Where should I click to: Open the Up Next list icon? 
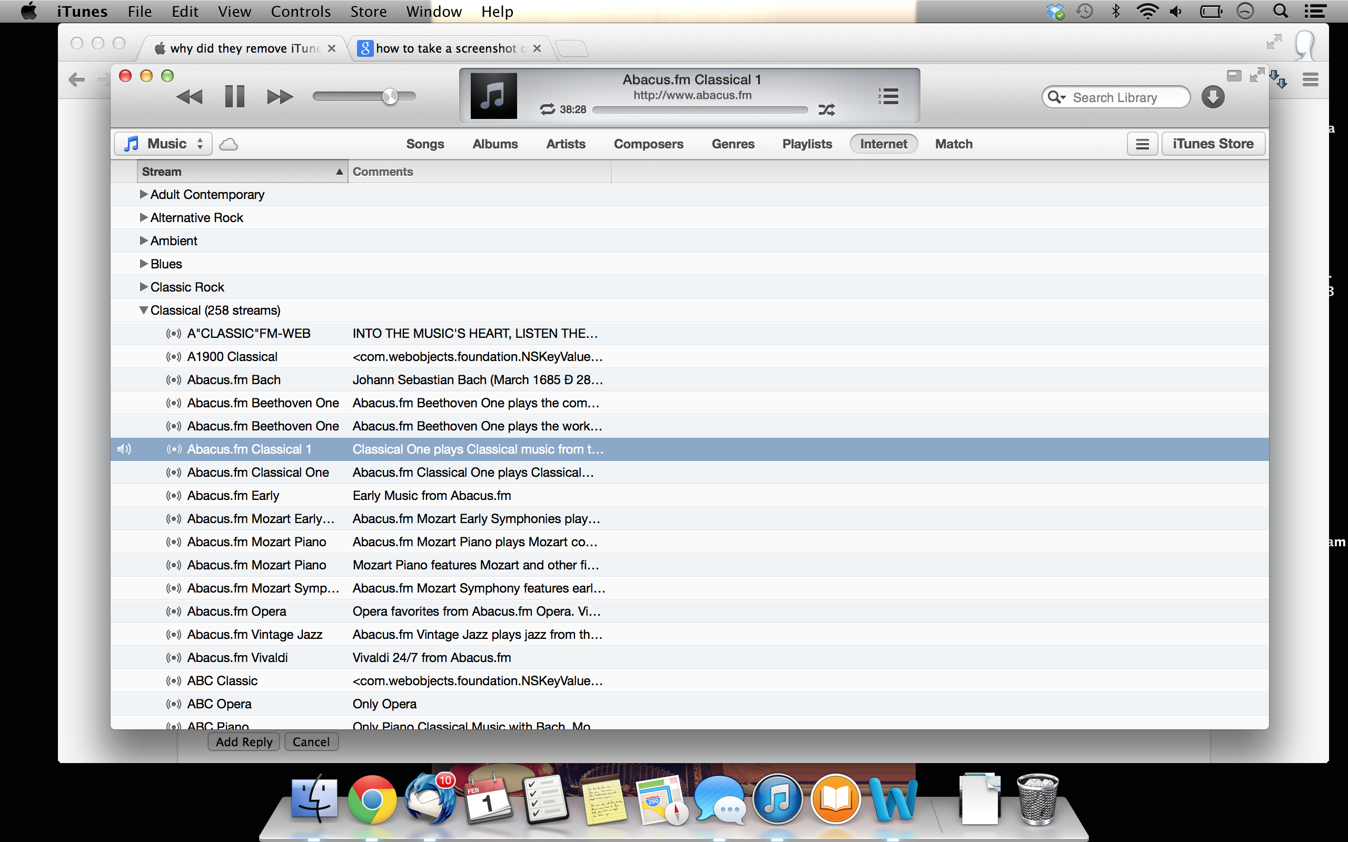[x=888, y=96]
